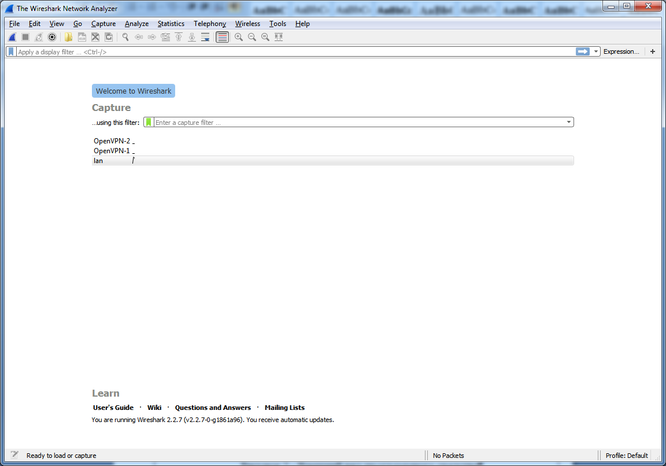Open display filter history dropdown
Image resolution: width=666 pixels, height=466 pixels.
click(x=596, y=52)
